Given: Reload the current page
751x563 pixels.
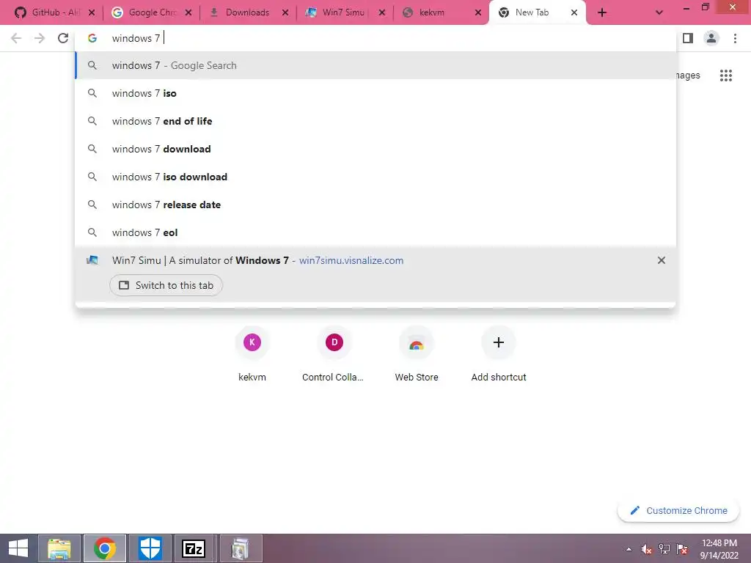Looking at the screenshot, I should [x=63, y=38].
